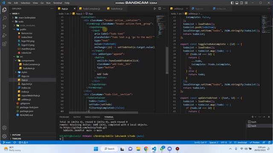This screenshot has height=153, width=273.
Task: Click the Run Code play icon
Action: click(x=154, y=8)
